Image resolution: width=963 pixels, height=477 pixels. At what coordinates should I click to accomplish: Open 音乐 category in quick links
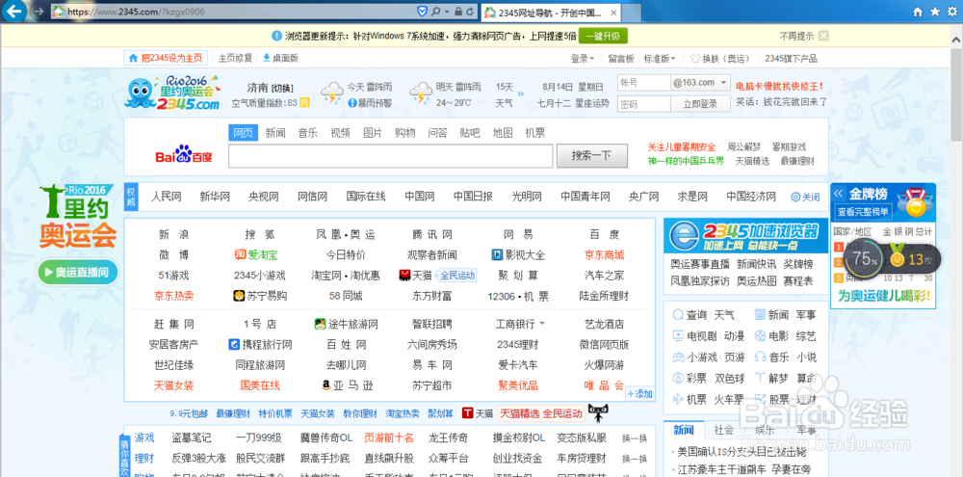point(772,358)
